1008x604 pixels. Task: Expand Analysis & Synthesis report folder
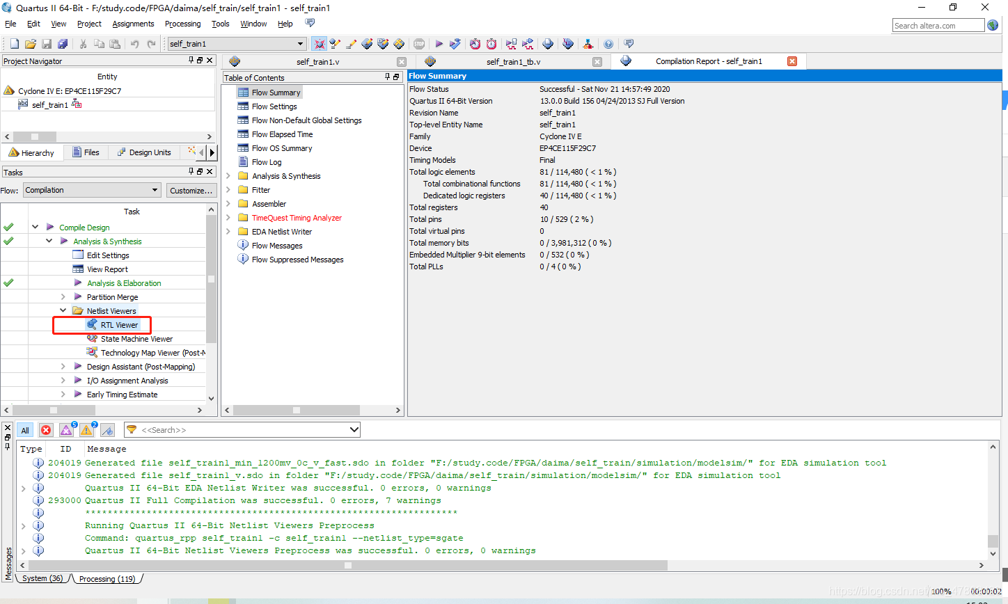click(x=228, y=176)
